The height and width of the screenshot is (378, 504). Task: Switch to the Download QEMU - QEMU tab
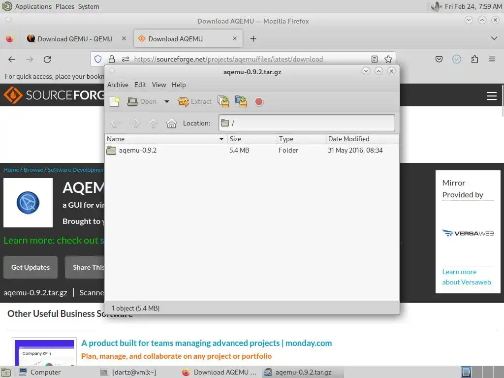point(75,39)
